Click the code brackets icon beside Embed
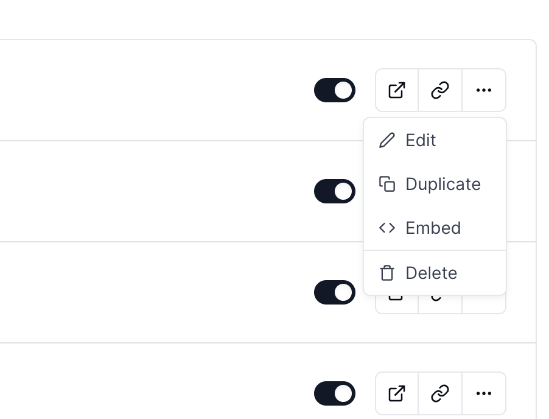549x419 pixels. 387,228
